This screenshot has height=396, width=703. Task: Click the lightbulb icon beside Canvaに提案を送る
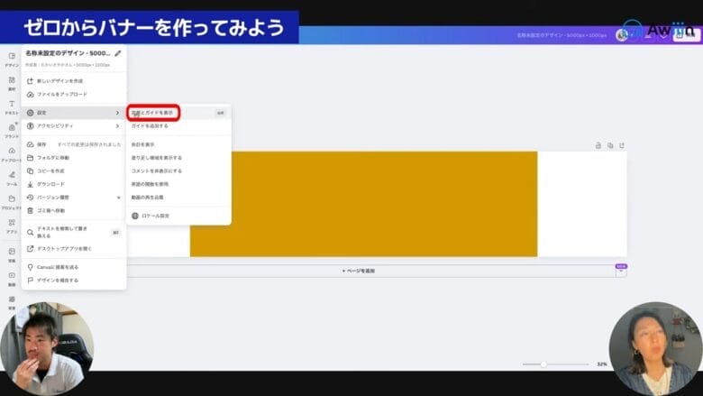click(30, 267)
